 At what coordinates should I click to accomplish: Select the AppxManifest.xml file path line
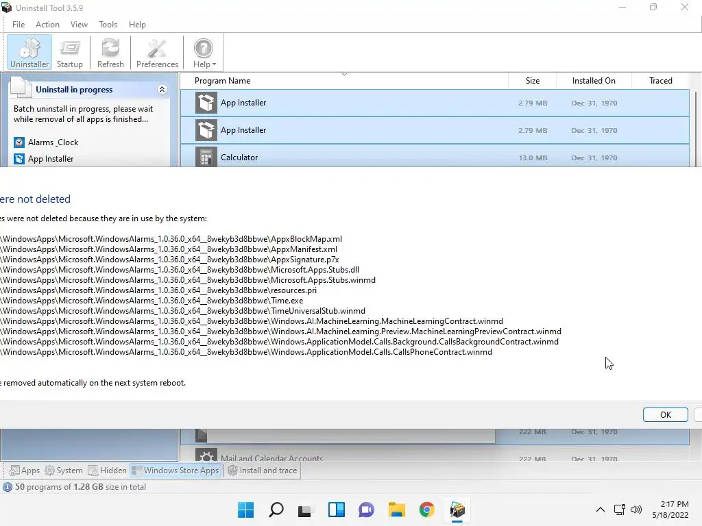coord(169,249)
